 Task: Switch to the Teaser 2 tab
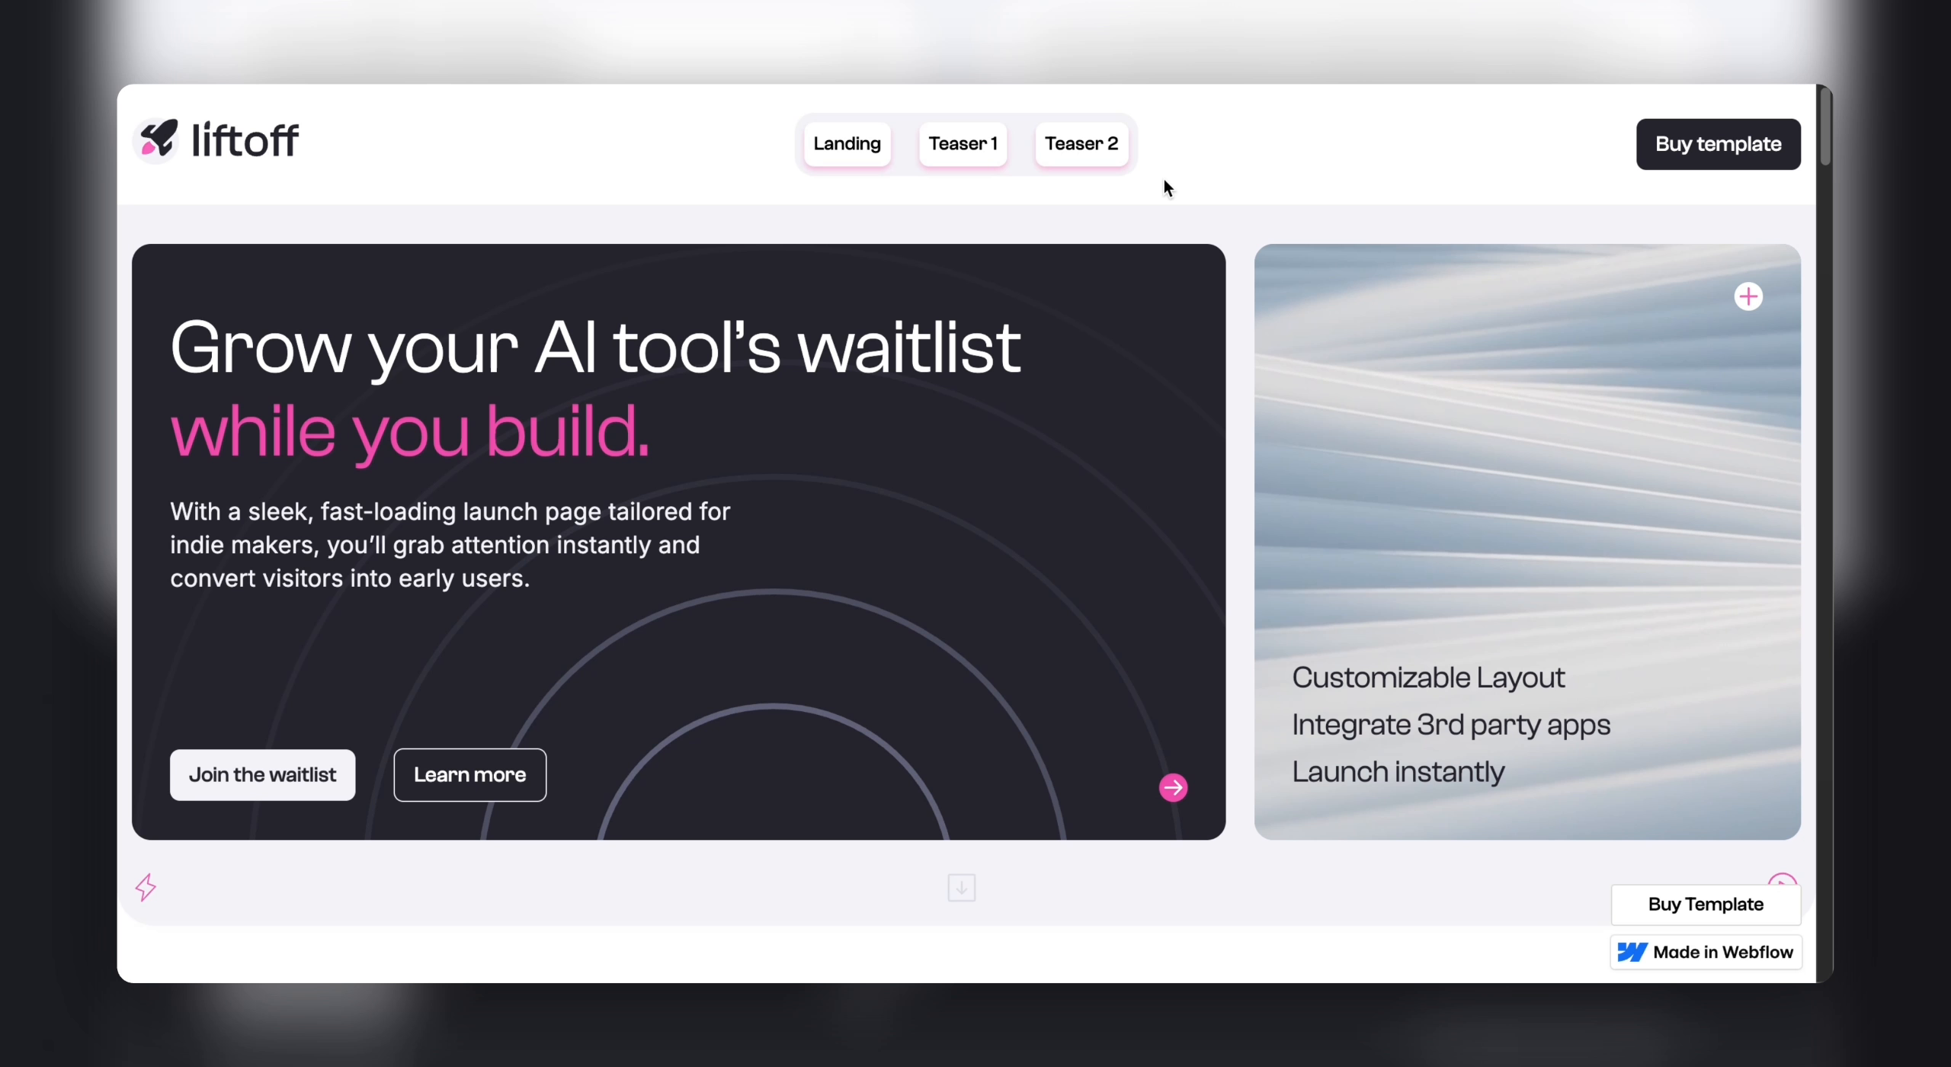tap(1081, 143)
